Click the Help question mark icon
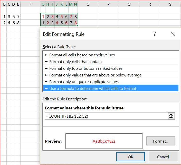 (155, 34)
